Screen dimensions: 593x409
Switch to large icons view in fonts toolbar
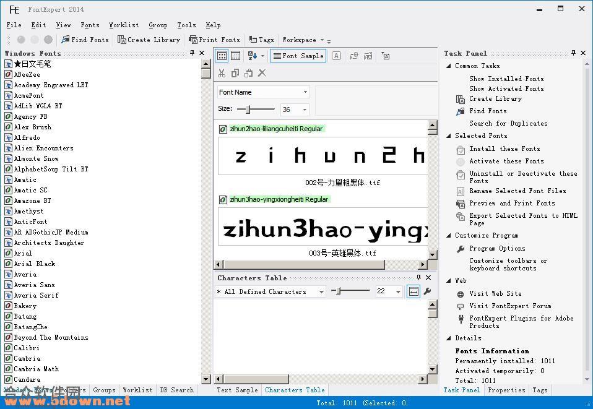tap(222, 56)
